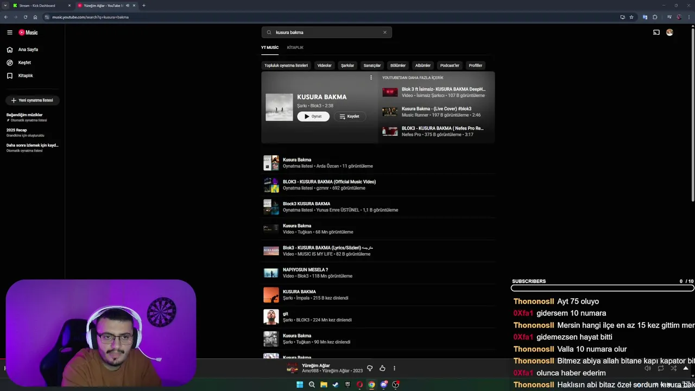This screenshot has width=695, height=391.
Task: Open Steam from taskbar
Action: [336, 384]
